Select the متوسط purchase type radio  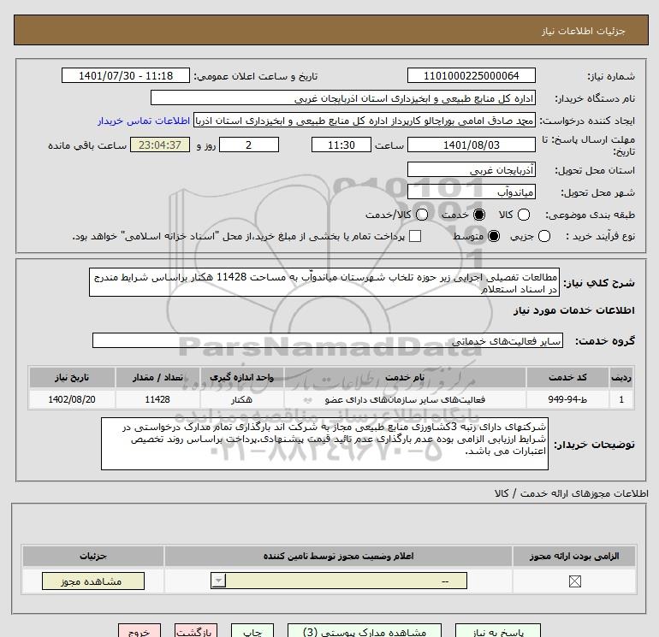tap(494, 236)
